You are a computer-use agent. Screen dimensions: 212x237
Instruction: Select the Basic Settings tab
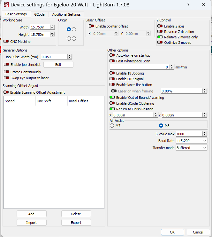coord(16,14)
